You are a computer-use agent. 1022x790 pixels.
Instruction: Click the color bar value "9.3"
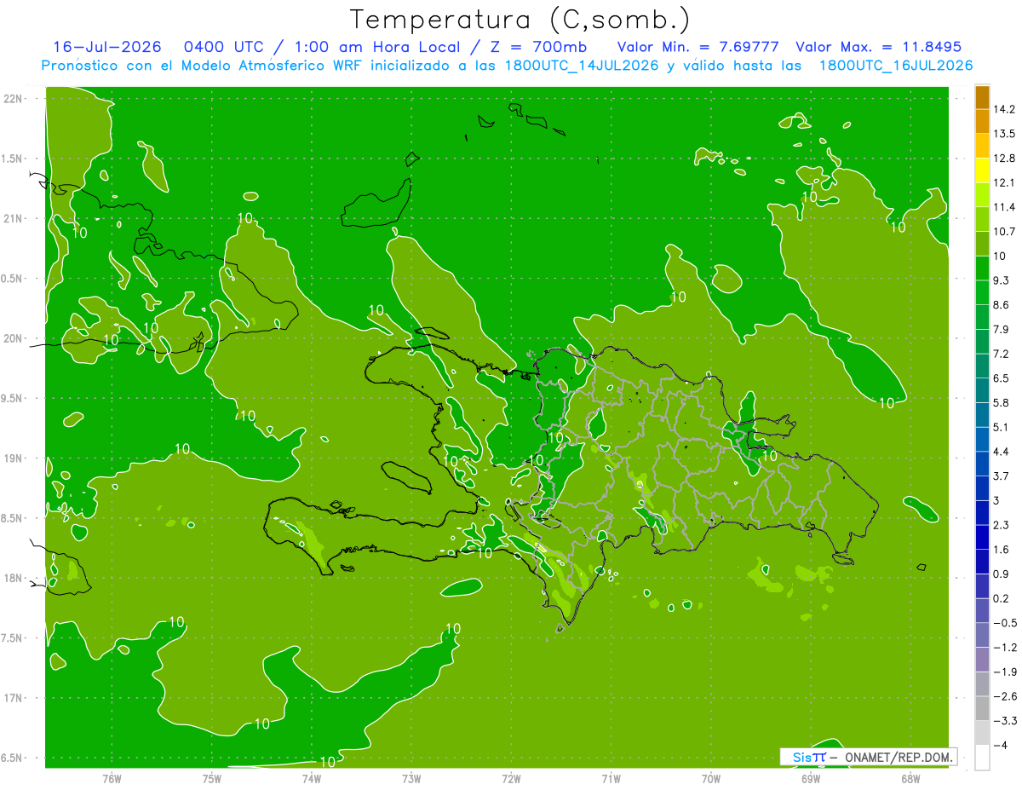1002,280
